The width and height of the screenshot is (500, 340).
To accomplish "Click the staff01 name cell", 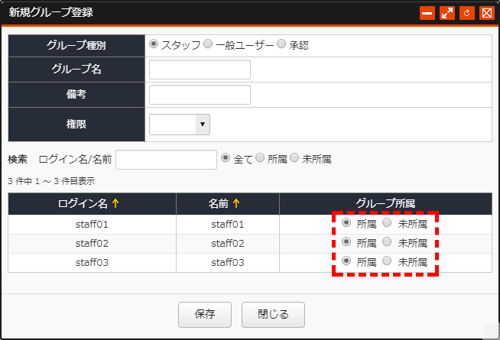I will 228,225.
